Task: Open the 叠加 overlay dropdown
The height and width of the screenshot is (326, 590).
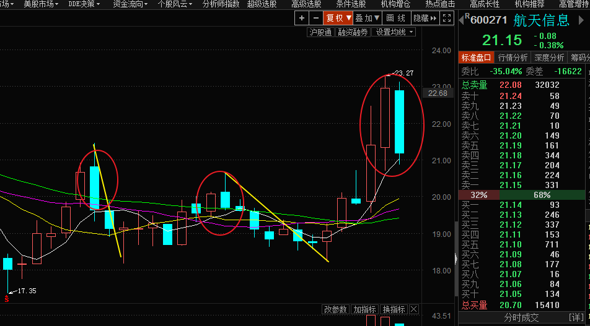Action: (368, 18)
